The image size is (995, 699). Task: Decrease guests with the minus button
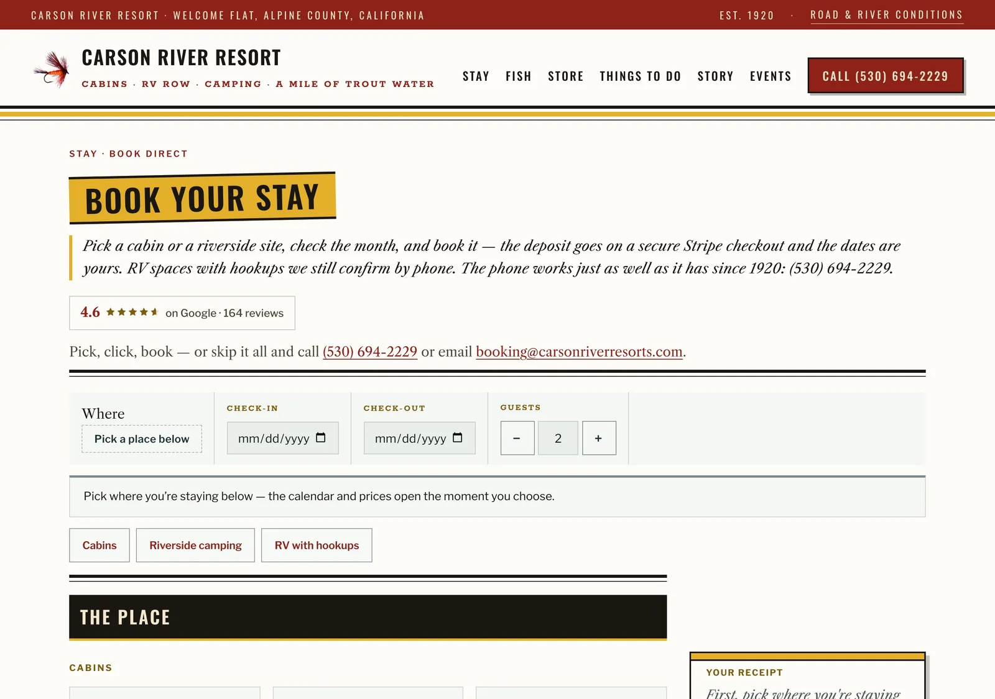pos(517,438)
